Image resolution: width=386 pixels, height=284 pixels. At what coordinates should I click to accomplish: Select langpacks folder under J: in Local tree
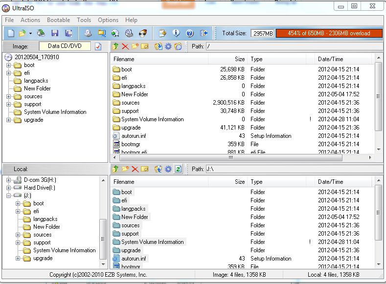point(45,219)
